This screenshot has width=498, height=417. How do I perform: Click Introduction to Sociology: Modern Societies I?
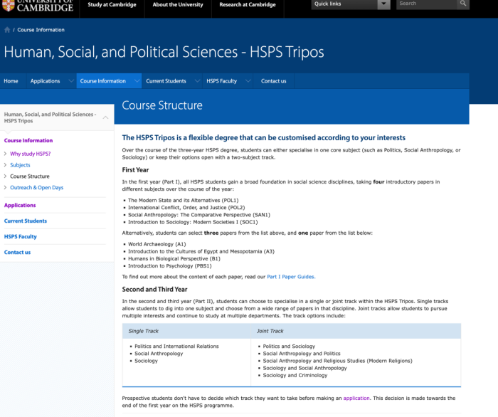pyautogui.click(x=193, y=222)
